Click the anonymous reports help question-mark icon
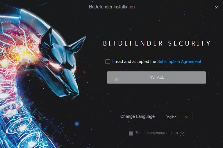 (182, 134)
